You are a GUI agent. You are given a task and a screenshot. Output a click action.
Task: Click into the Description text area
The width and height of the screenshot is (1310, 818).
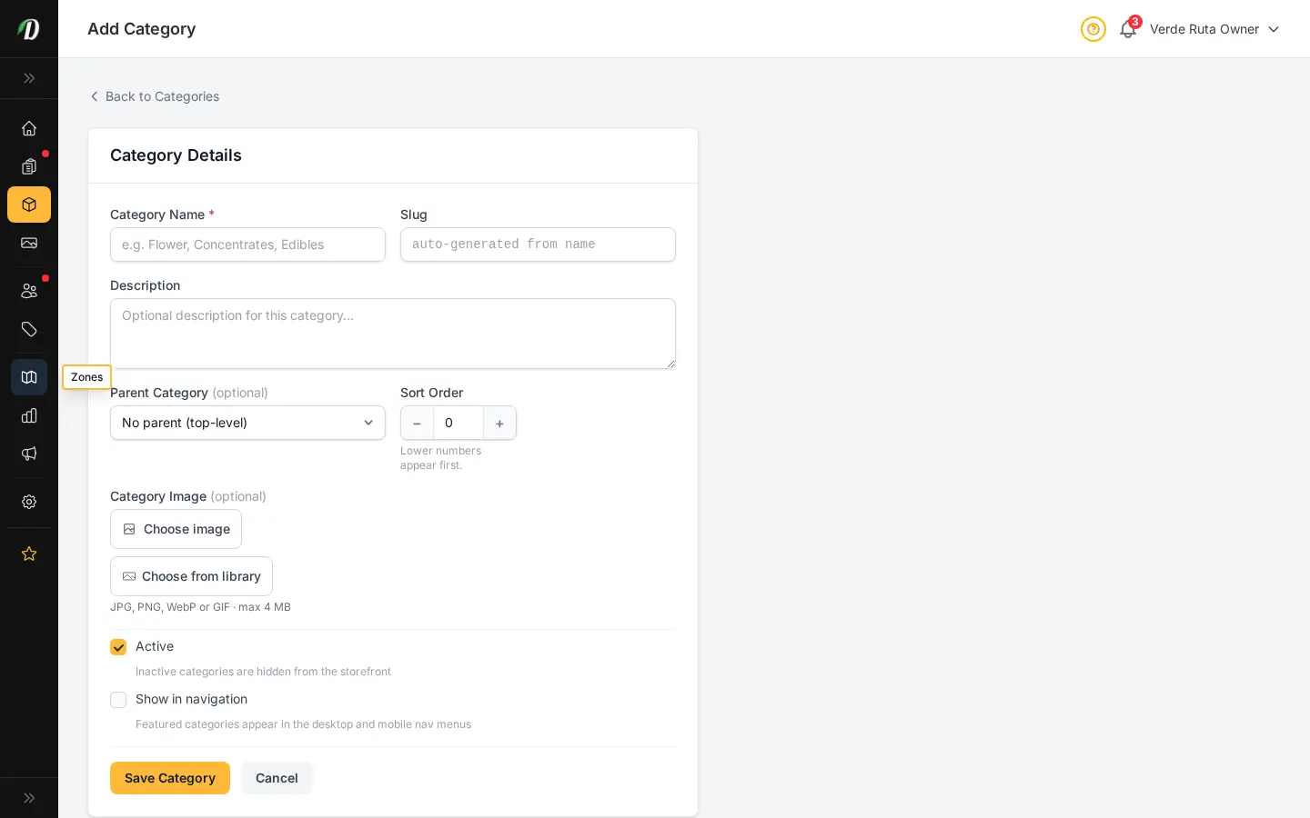(x=393, y=334)
